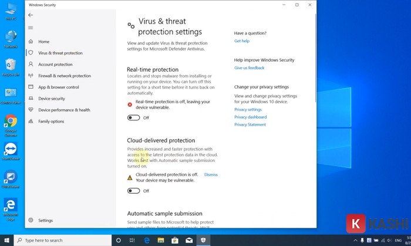The width and height of the screenshot is (411, 246).
Task: Click the Device security laptop icon
Action: click(x=31, y=98)
